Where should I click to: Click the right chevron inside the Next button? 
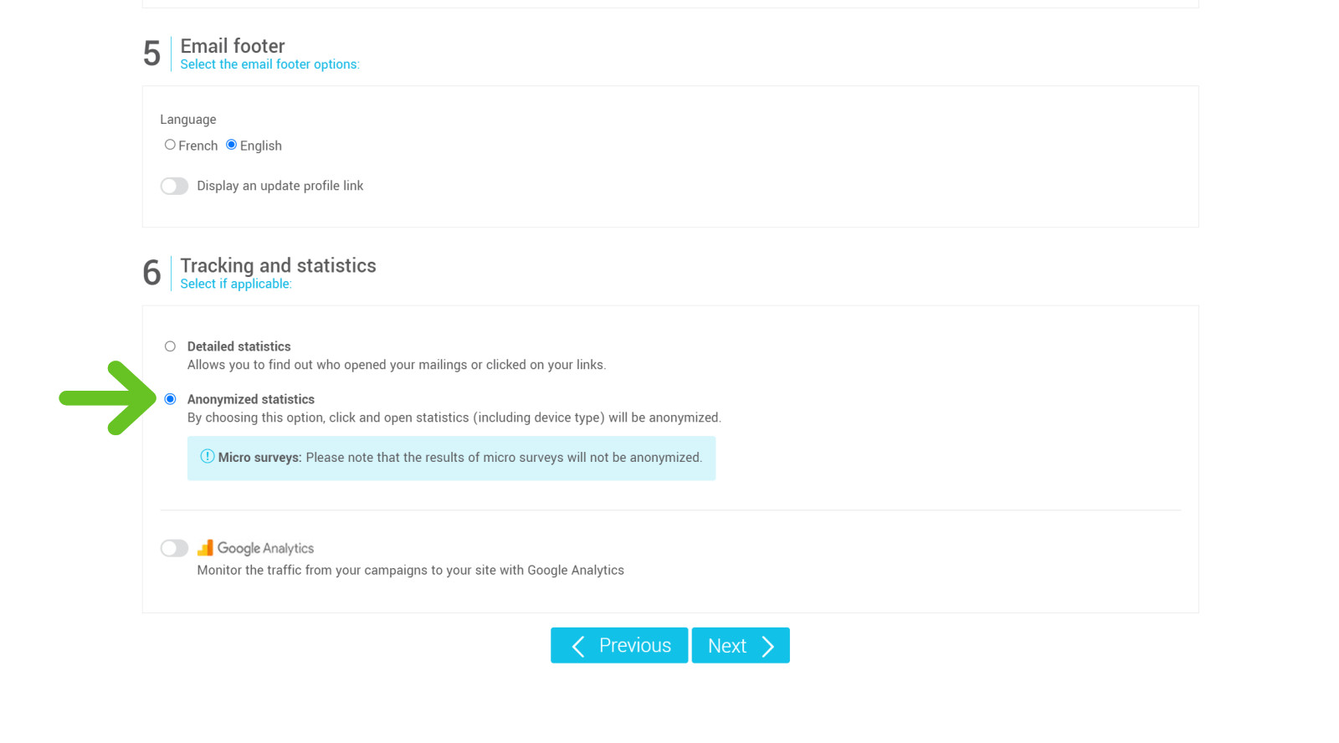click(768, 645)
